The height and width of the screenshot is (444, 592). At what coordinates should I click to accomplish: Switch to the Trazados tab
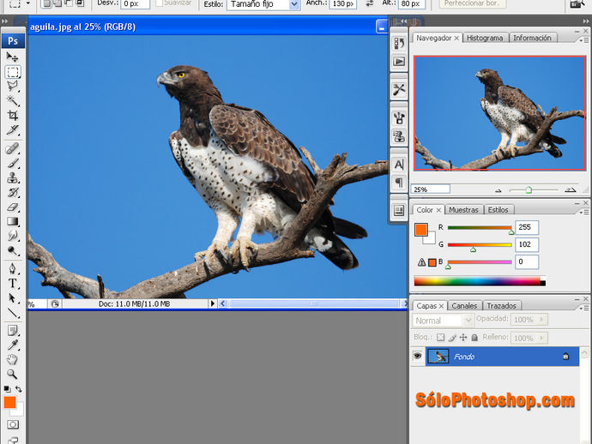(501, 305)
